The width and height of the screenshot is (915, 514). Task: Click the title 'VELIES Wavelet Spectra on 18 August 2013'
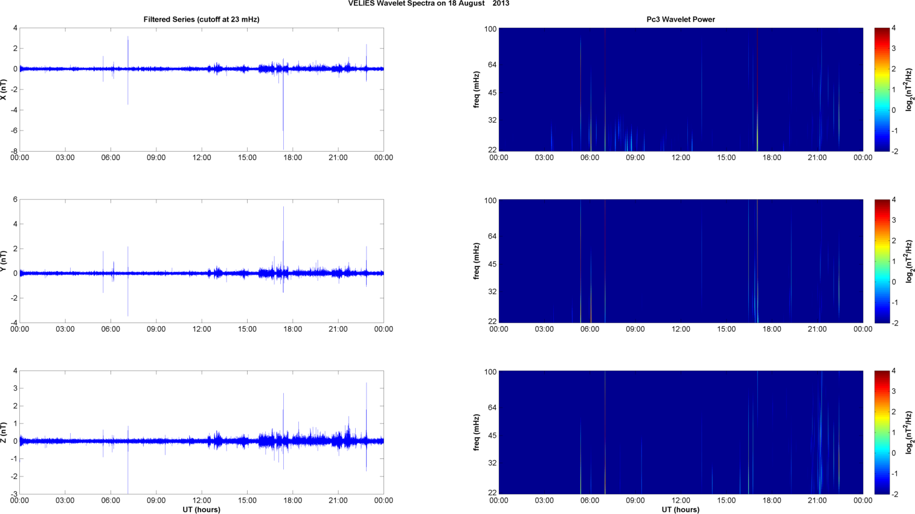[x=428, y=4]
